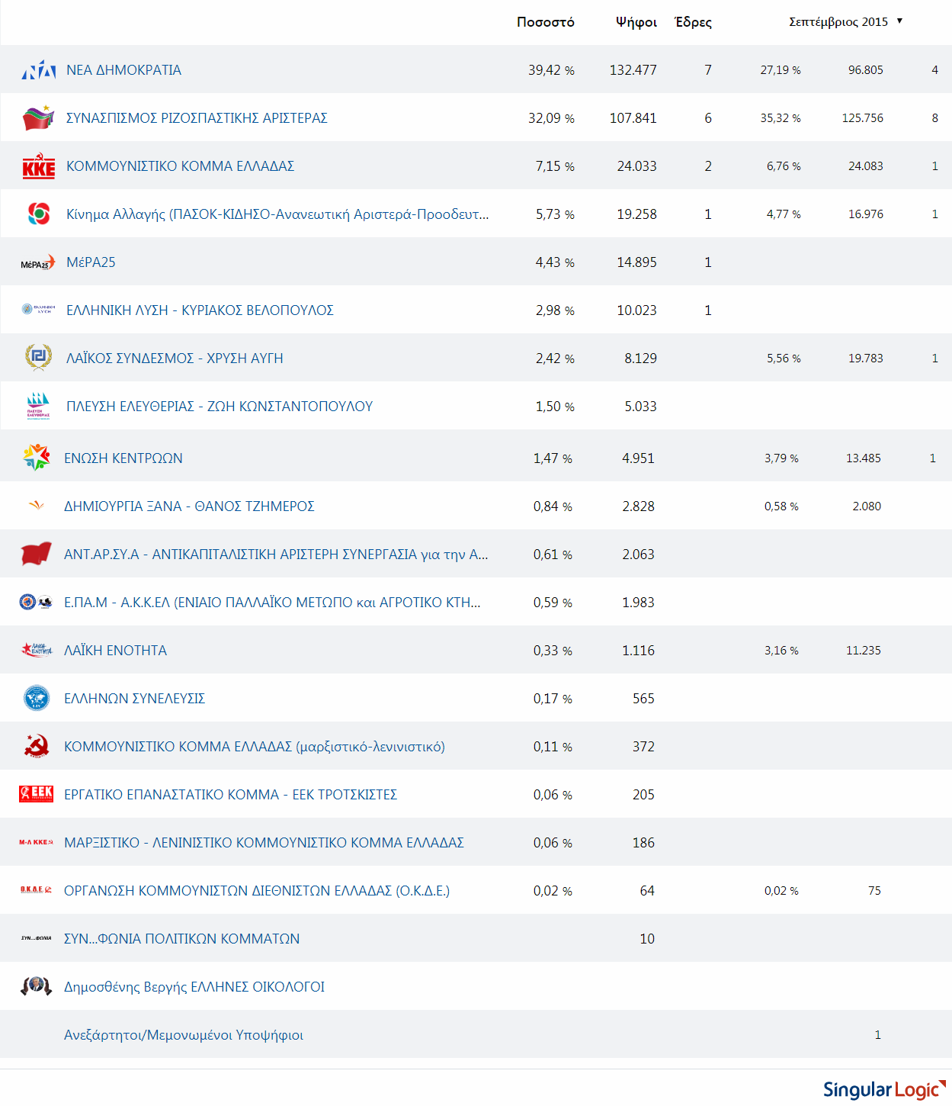The height and width of the screenshot is (1106, 952).
Task: Open ΟΡΓΑΝΩΣΗ ΚΟΜΜΟΥΝΙΣΤΩΝ ΔΙΕΘΝΙΣΤΩΝ ΕΛΛΑΔΑΣ link
Action: (x=257, y=891)
